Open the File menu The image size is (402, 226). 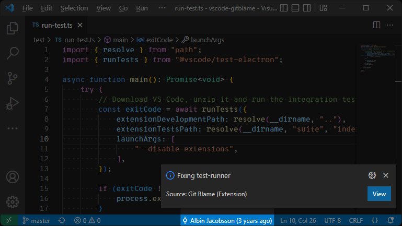(27, 8)
